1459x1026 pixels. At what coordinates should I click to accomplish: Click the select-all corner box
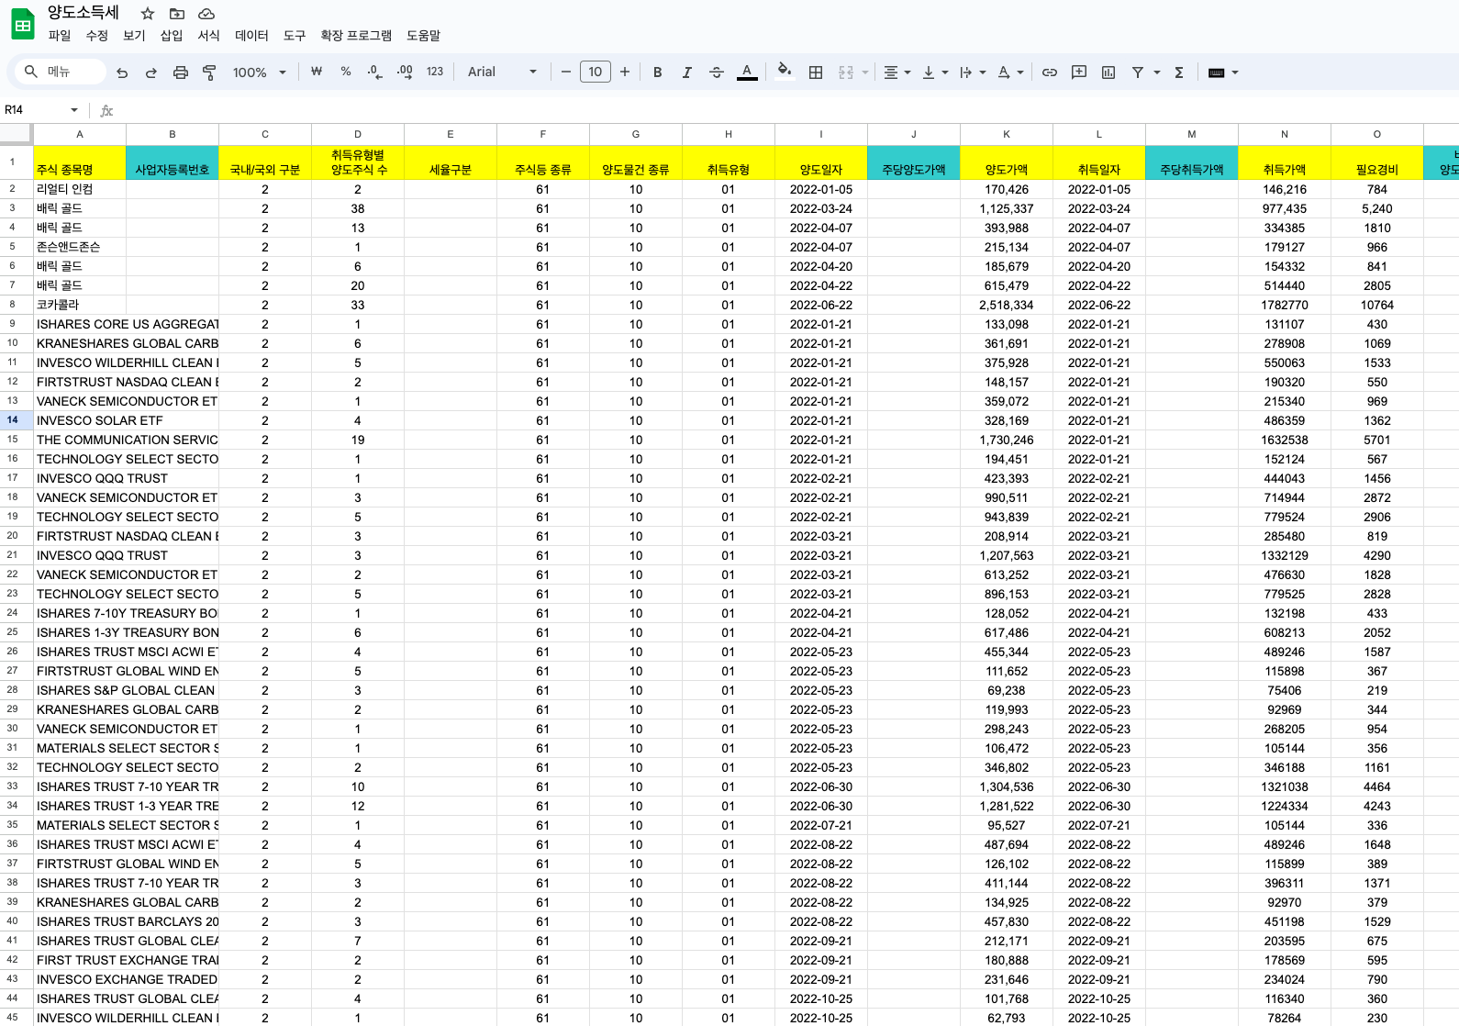pyautogui.click(x=17, y=134)
